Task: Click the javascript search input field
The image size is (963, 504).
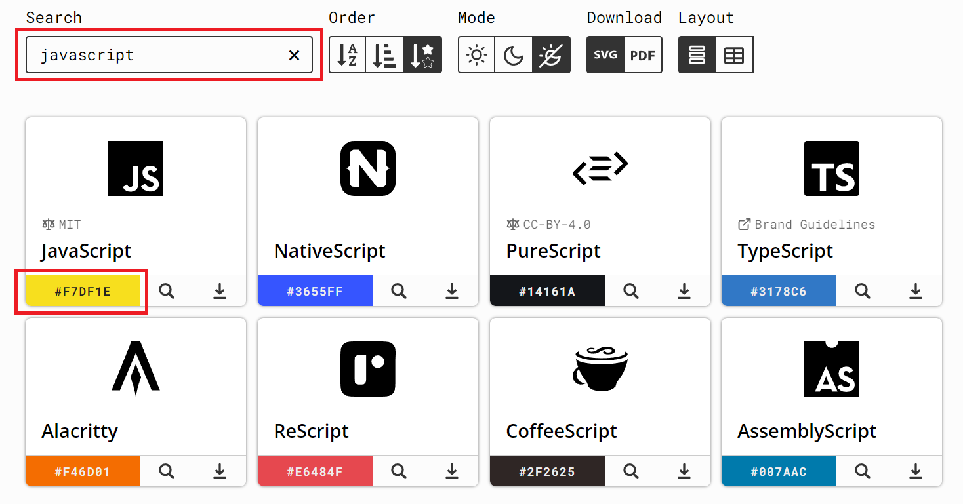Action: [169, 55]
